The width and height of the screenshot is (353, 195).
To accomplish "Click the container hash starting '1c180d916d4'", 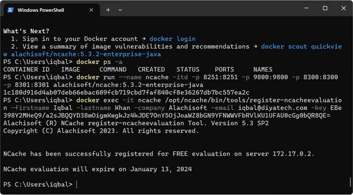I will pos(126,92).
